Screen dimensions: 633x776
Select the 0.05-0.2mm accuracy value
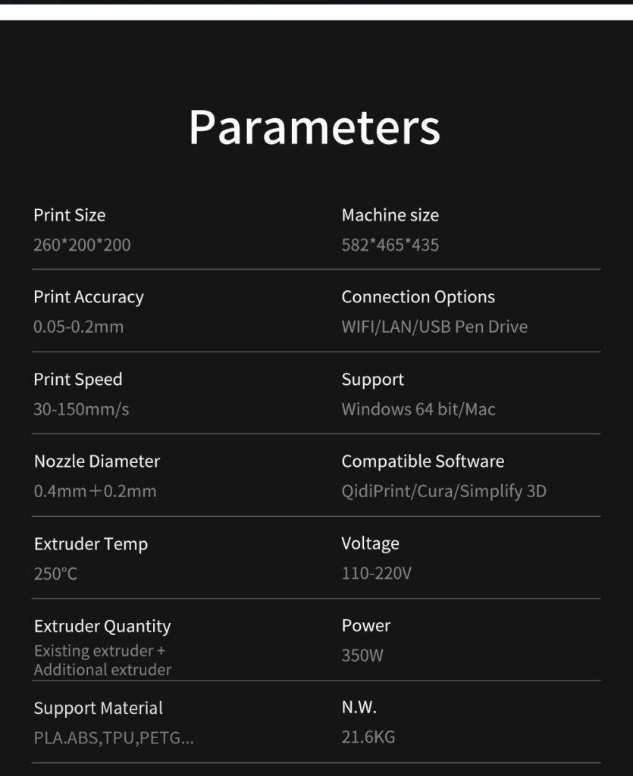[x=78, y=327]
